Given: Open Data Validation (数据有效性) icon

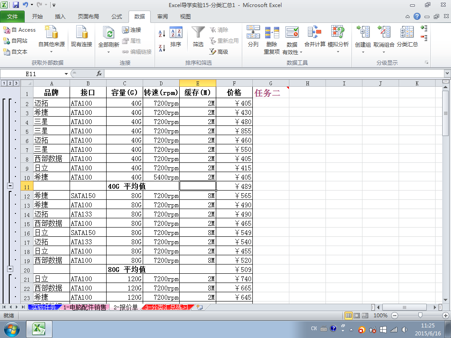Looking at the screenshot, I should (x=292, y=32).
